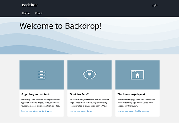Click the Backdrop CMS content types paragraph
This screenshot has height=124, width=179.
[x=41, y=102]
